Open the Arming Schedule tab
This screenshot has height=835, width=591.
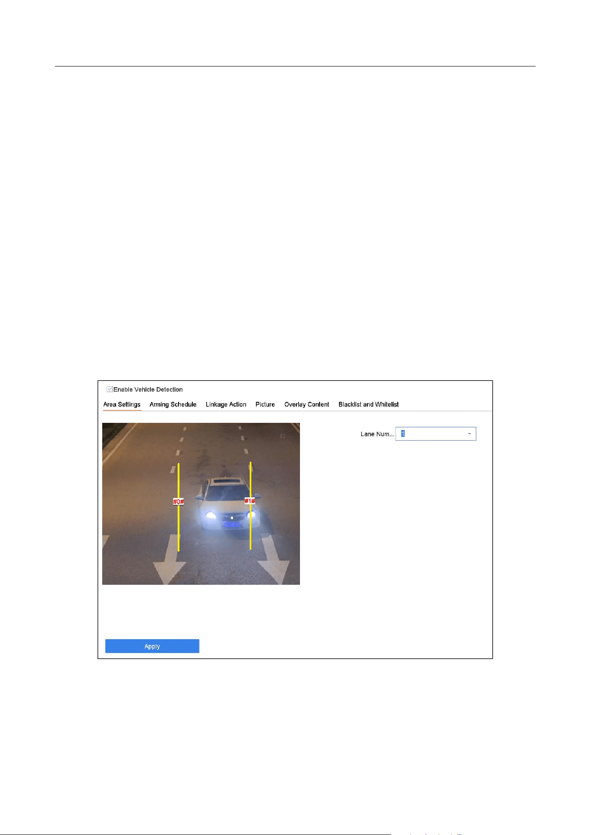click(x=173, y=405)
